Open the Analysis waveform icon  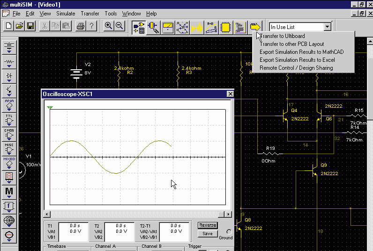(196, 28)
